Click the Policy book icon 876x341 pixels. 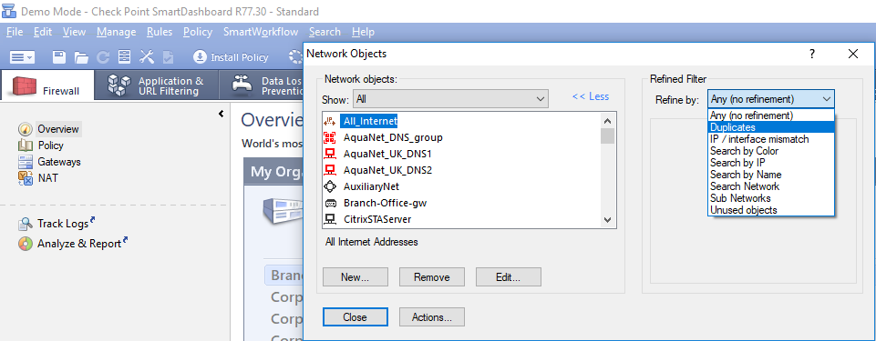pos(26,145)
